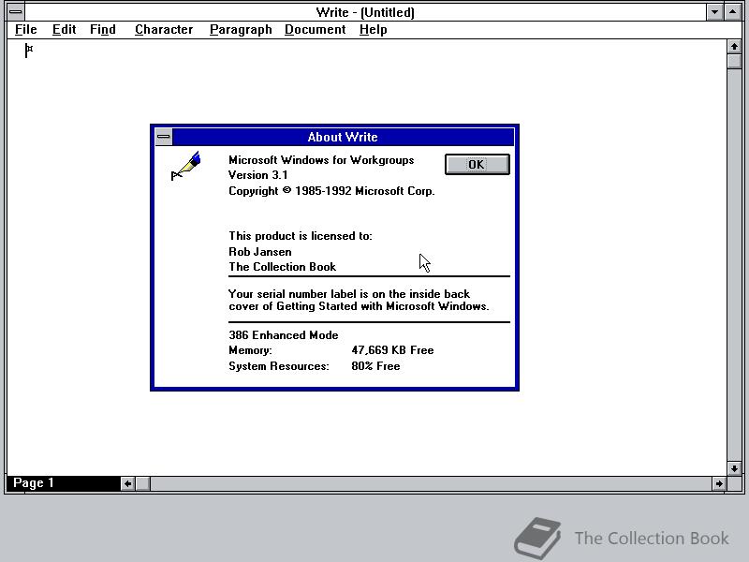Open the Find menu
This screenshot has height=562, width=749.
point(103,30)
